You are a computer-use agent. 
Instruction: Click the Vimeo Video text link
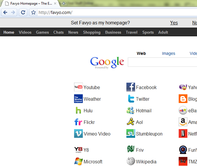tap(97, 134)
